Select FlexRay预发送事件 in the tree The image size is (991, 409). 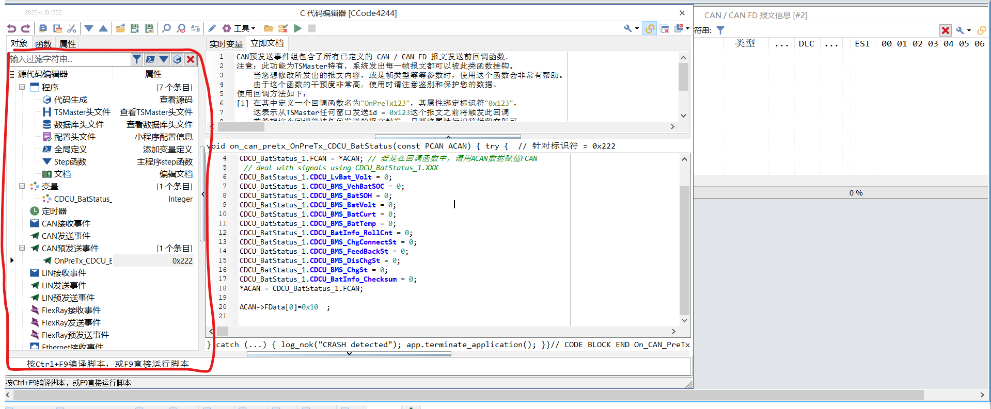(75, 335)
